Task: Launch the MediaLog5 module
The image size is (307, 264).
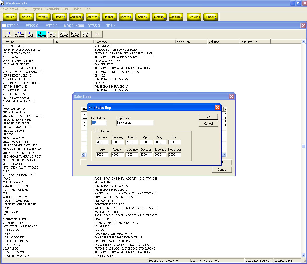Action: tap(76, 17)
